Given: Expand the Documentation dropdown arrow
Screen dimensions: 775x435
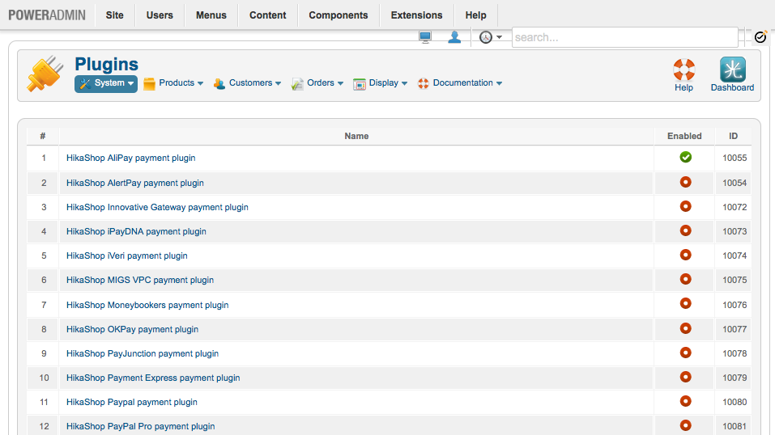Looking at the screenshot, I should tap(499, 83).
